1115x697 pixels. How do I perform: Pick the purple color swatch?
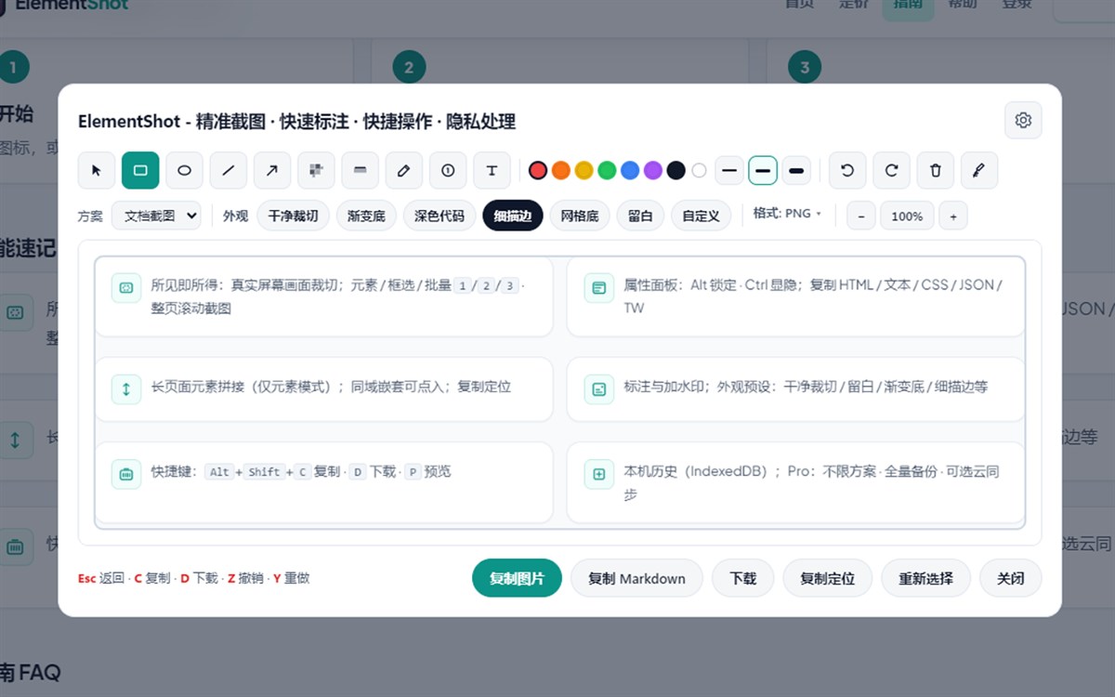653,170
